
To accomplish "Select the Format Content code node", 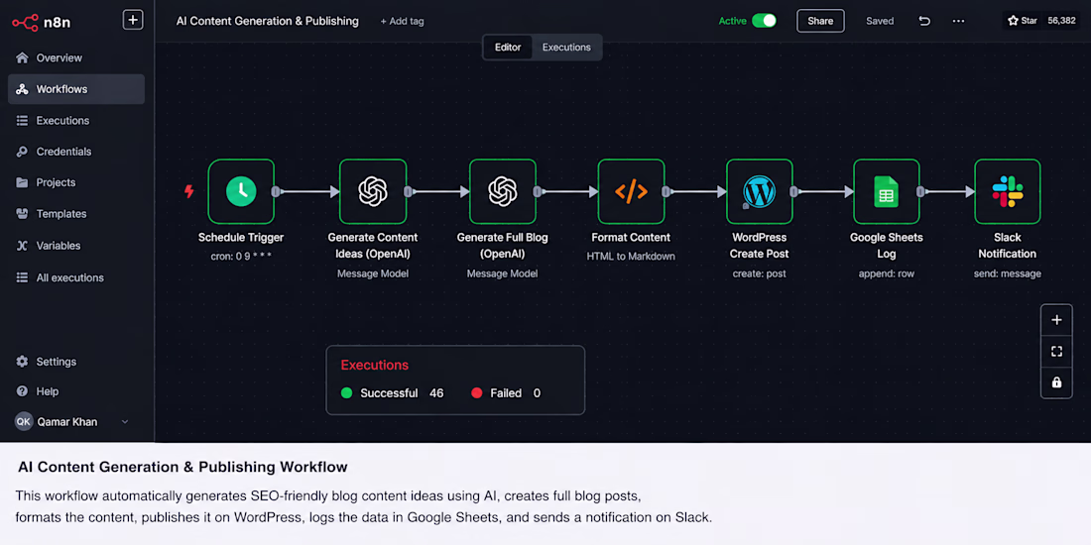I will pyautogui.click(x=631, y=192).
